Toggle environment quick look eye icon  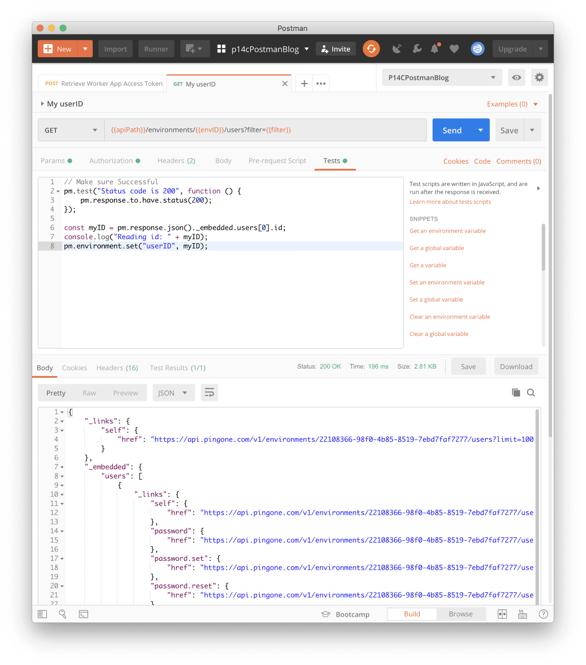click(516, 78)
